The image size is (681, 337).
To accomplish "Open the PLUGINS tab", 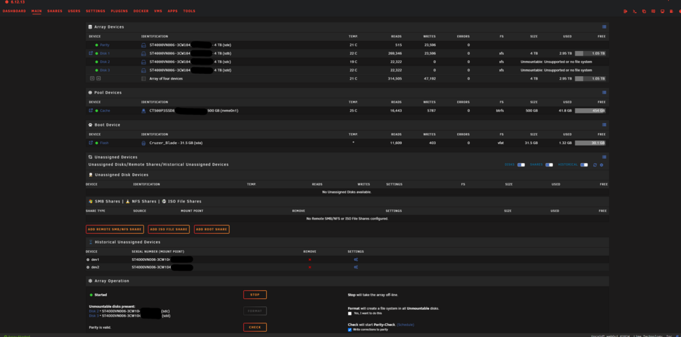I will (119, 11).
